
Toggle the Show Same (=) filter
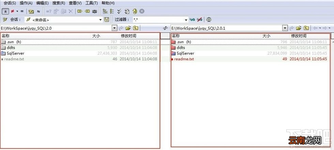(22, 11)
